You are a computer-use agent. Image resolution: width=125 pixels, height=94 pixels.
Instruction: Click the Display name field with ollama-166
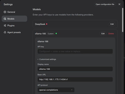[75, 69]
